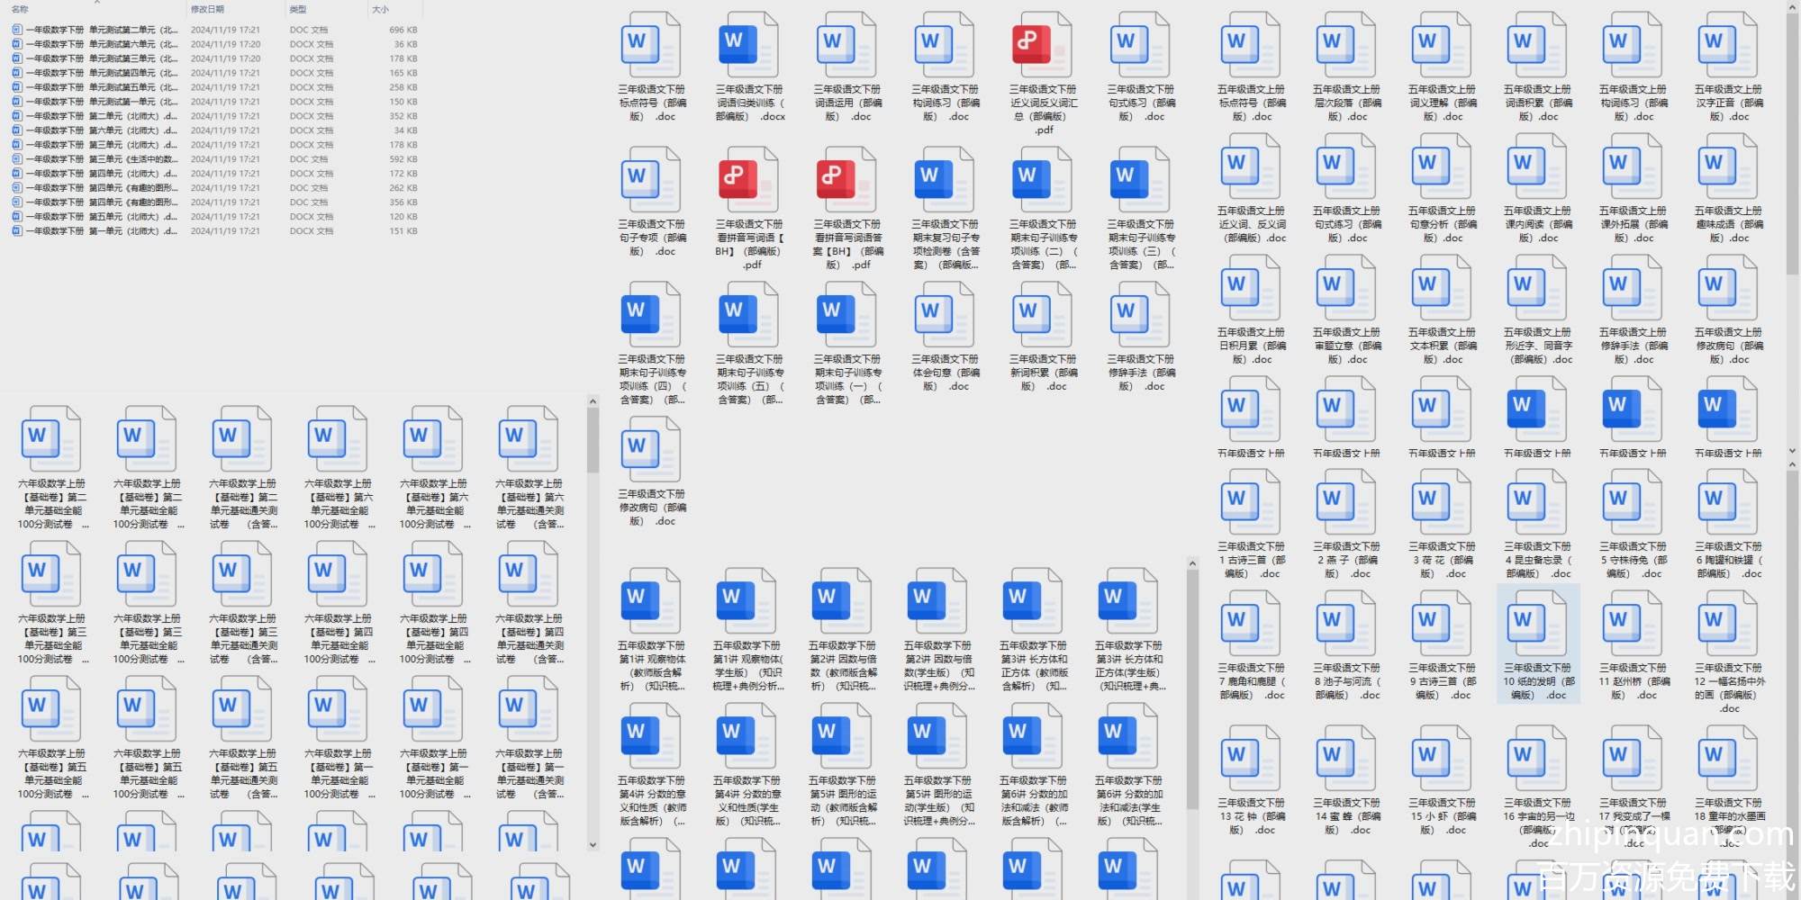
Task: Select 三年级语文下册 句子专项 doc file
Action: pyautogui.click(x=652, y=203)
